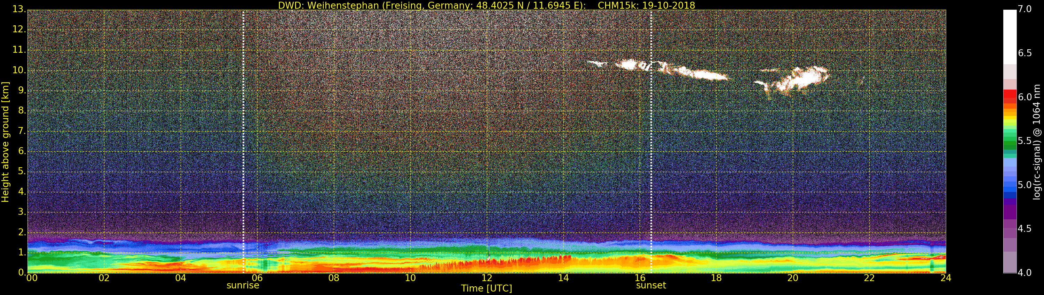Click the colorbar tick label '7.0'
The width and height of the screenshot is (1044, 295).
[1025, 9]
